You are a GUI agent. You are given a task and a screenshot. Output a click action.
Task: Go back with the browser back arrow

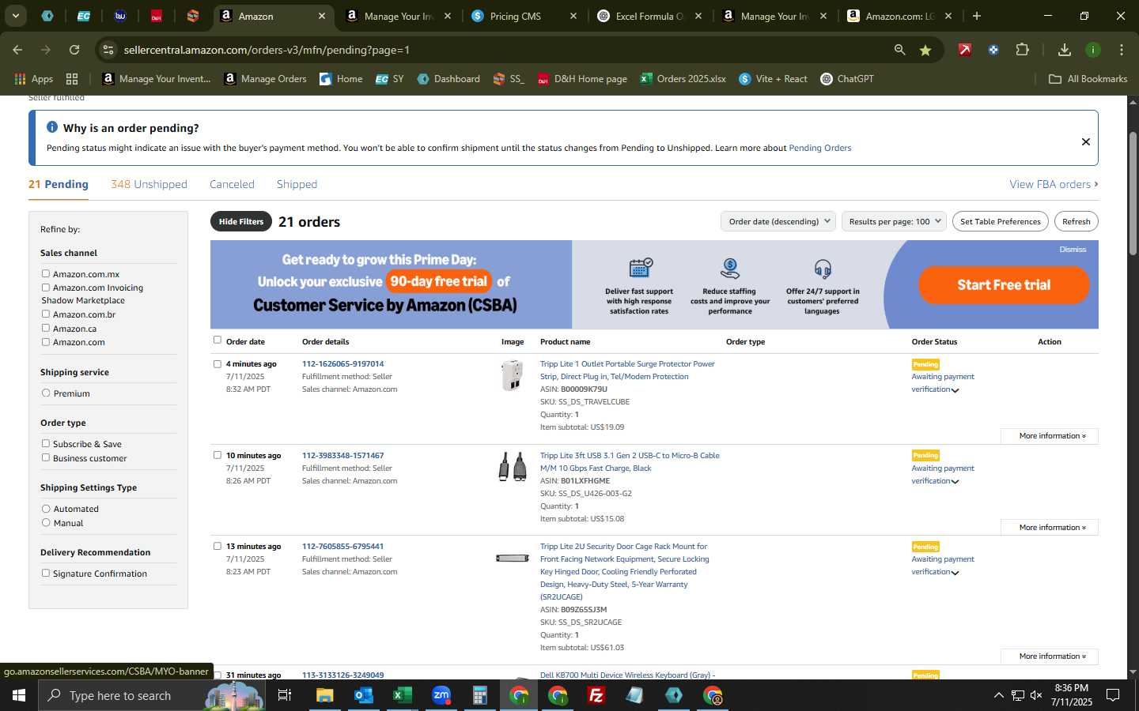coord(17,50)
